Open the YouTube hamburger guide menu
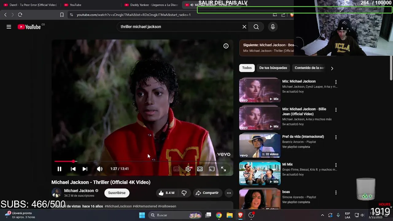Image resolution: width=393 pixels, height=221 pixels. [9, 27]
